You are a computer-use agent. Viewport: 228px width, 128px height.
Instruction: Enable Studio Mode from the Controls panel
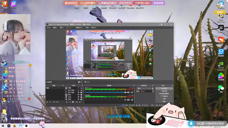[164, 96]
